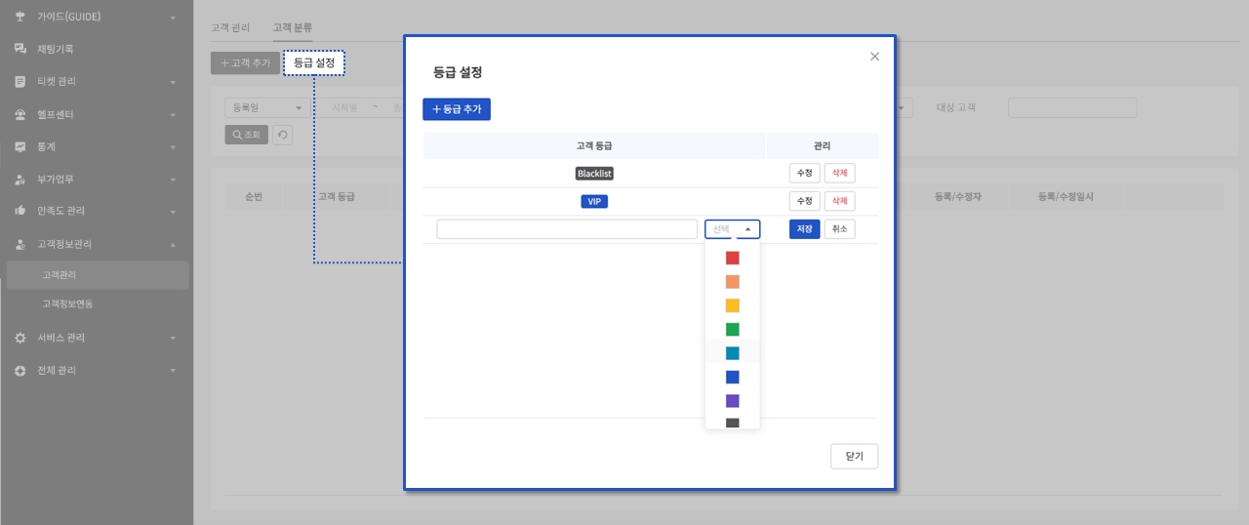Click the statistics chart icon
The height and width of the screenshot is (525, 1249).
point(20,147)
